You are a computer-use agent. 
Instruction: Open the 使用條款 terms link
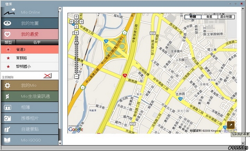(230, 131)
